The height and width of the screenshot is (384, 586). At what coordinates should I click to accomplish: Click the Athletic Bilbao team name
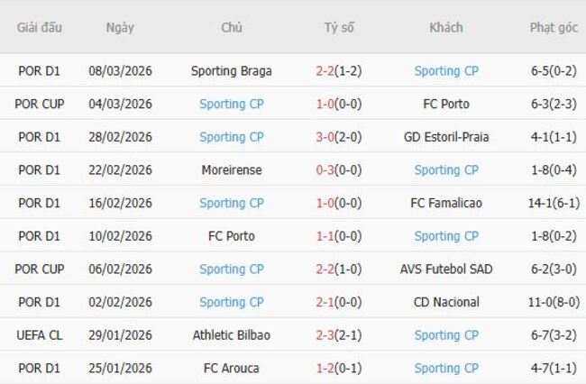[x=231, y=335]
